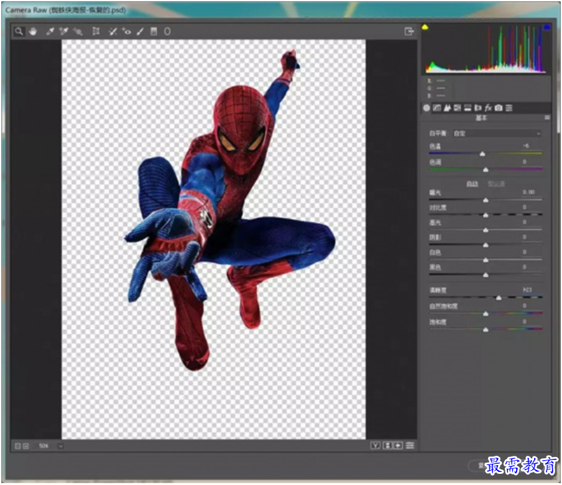Swap before and after settings icon

(387, 446)
